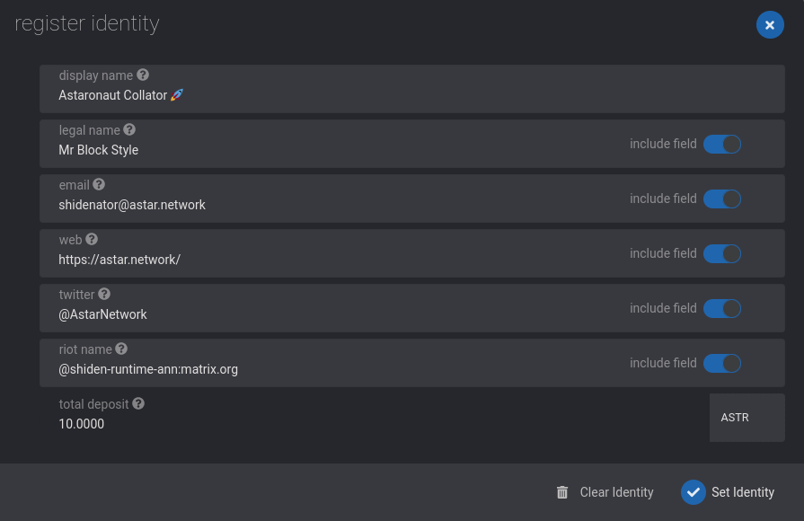Image resolution: width=804 pixels, height=521 pixels.
Task: Close the register identity dialog
Action: (770, 24)
